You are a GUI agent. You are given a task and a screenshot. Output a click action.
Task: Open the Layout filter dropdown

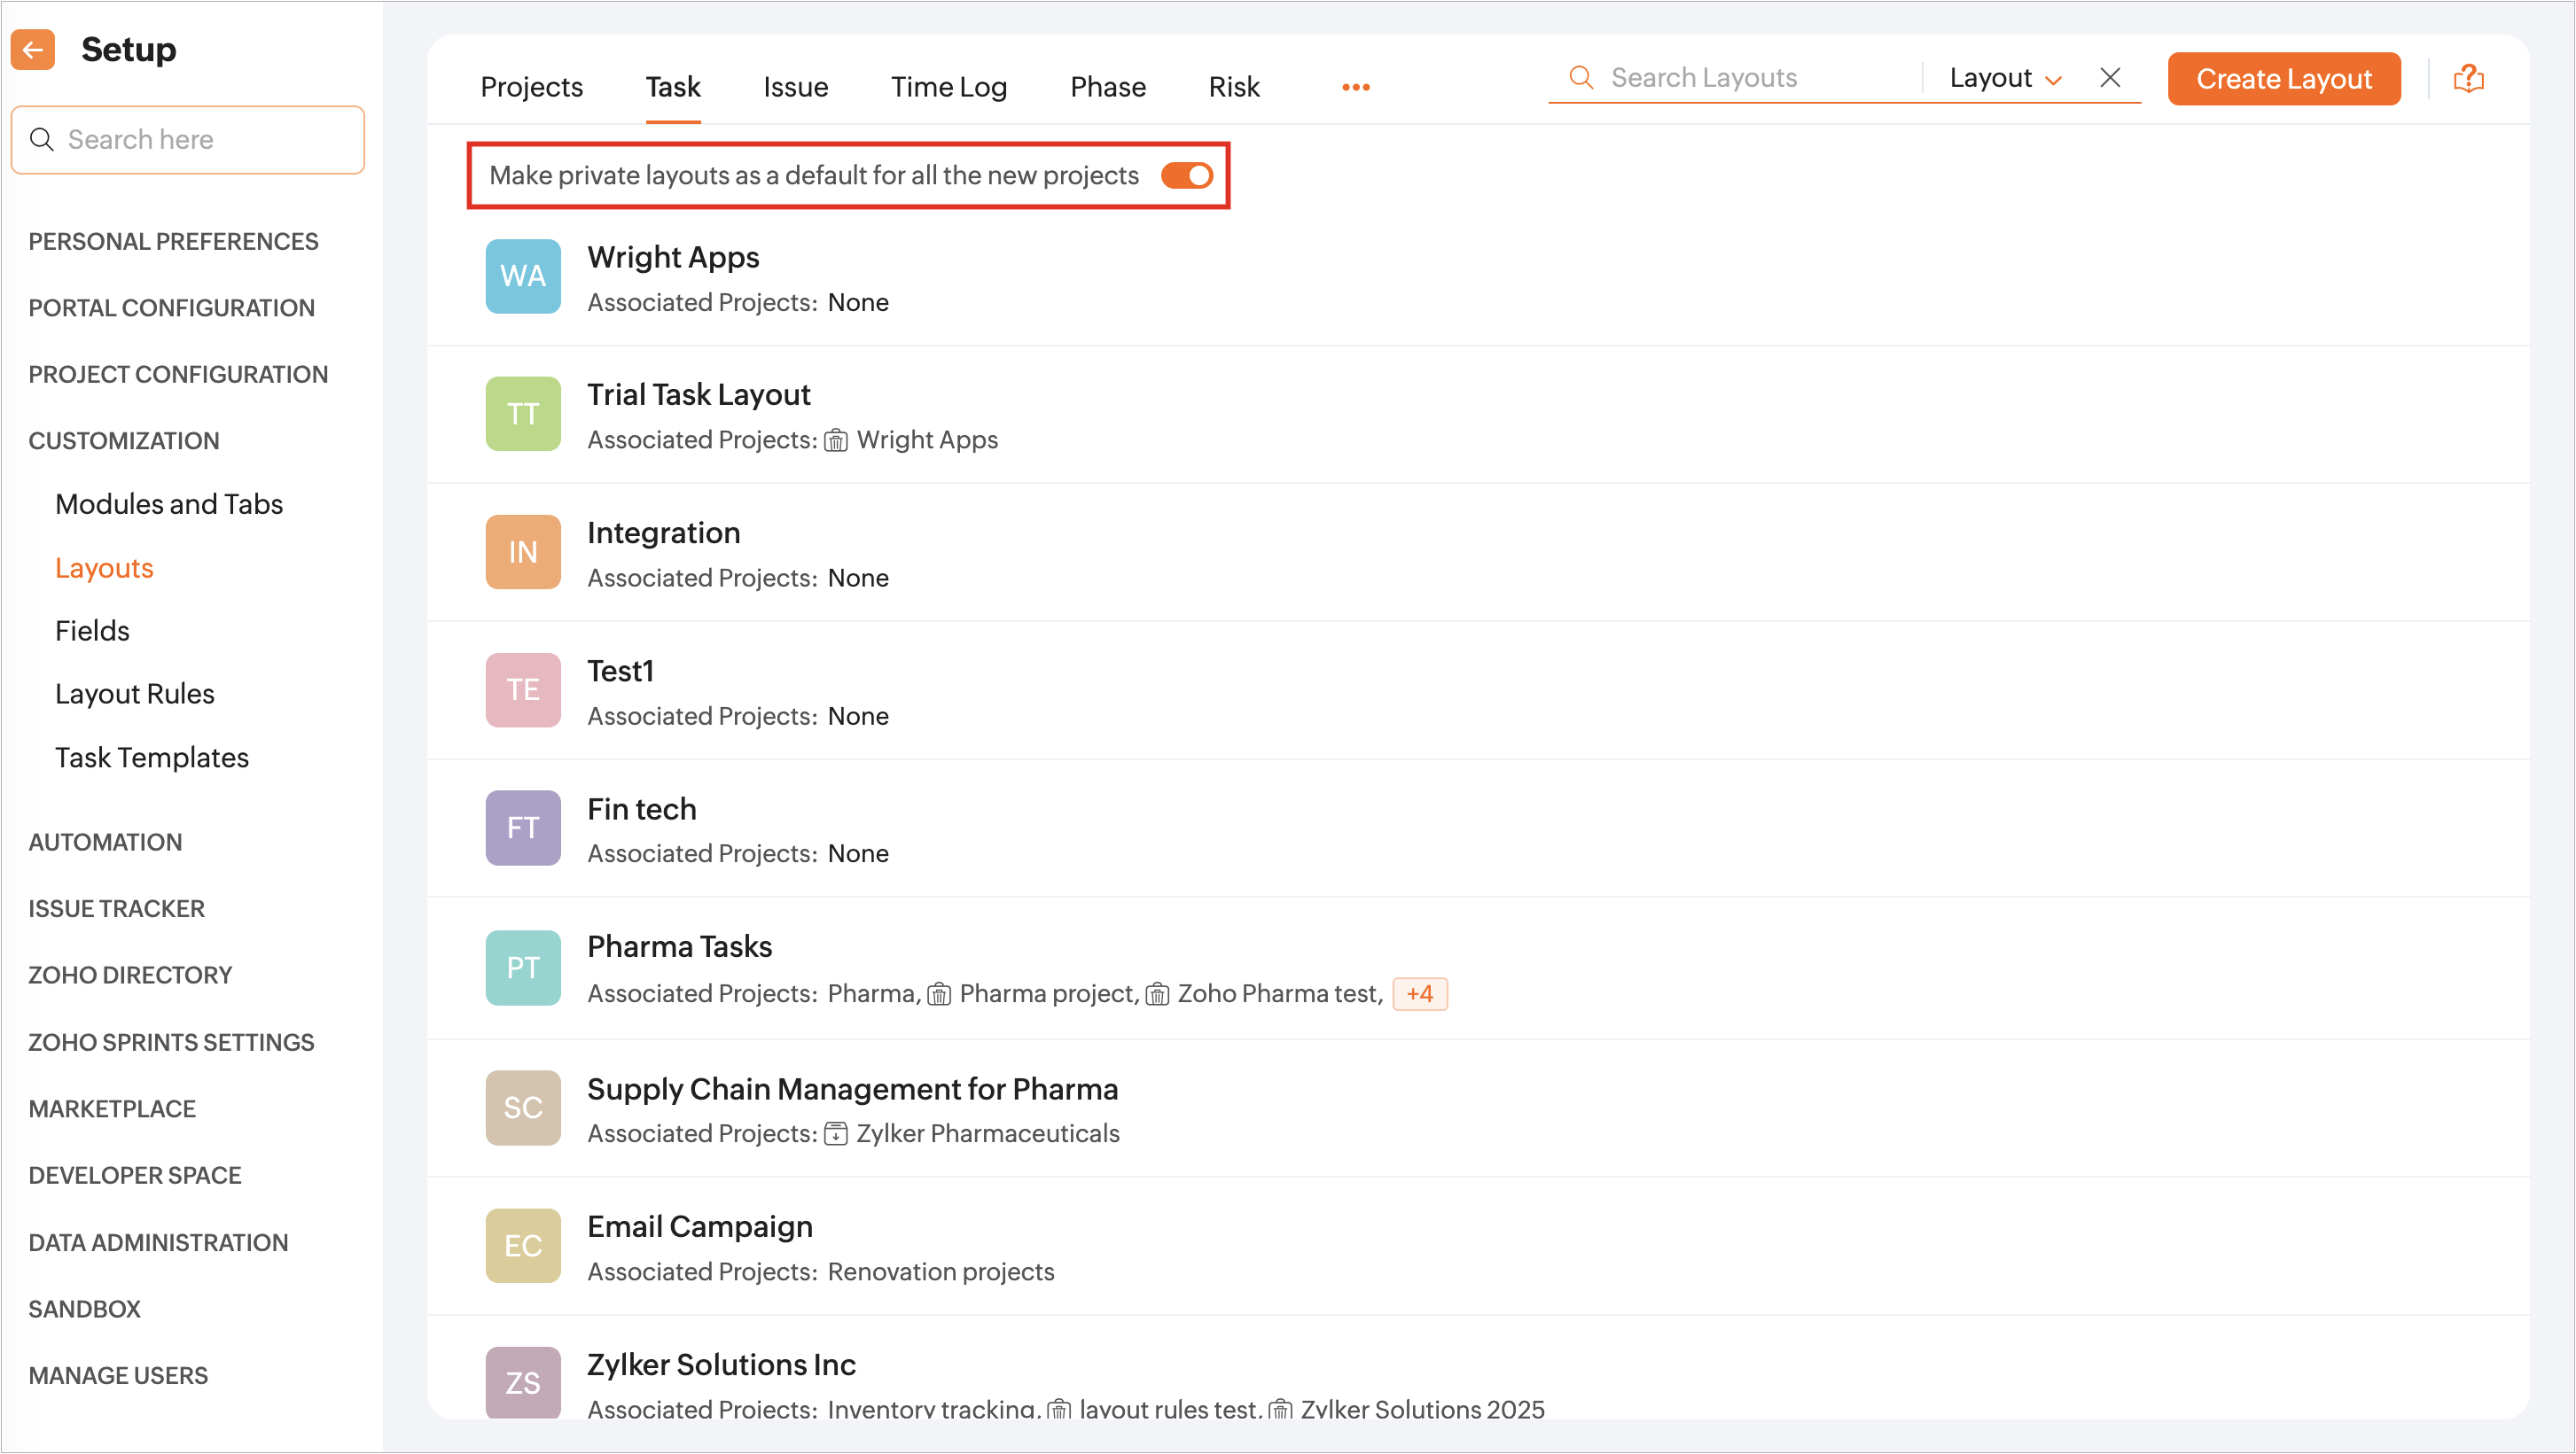2004,78
